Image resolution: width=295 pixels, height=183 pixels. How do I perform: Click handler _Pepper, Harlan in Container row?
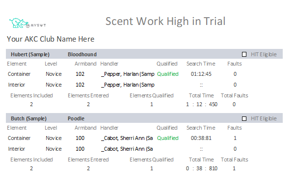coord(128,74)
